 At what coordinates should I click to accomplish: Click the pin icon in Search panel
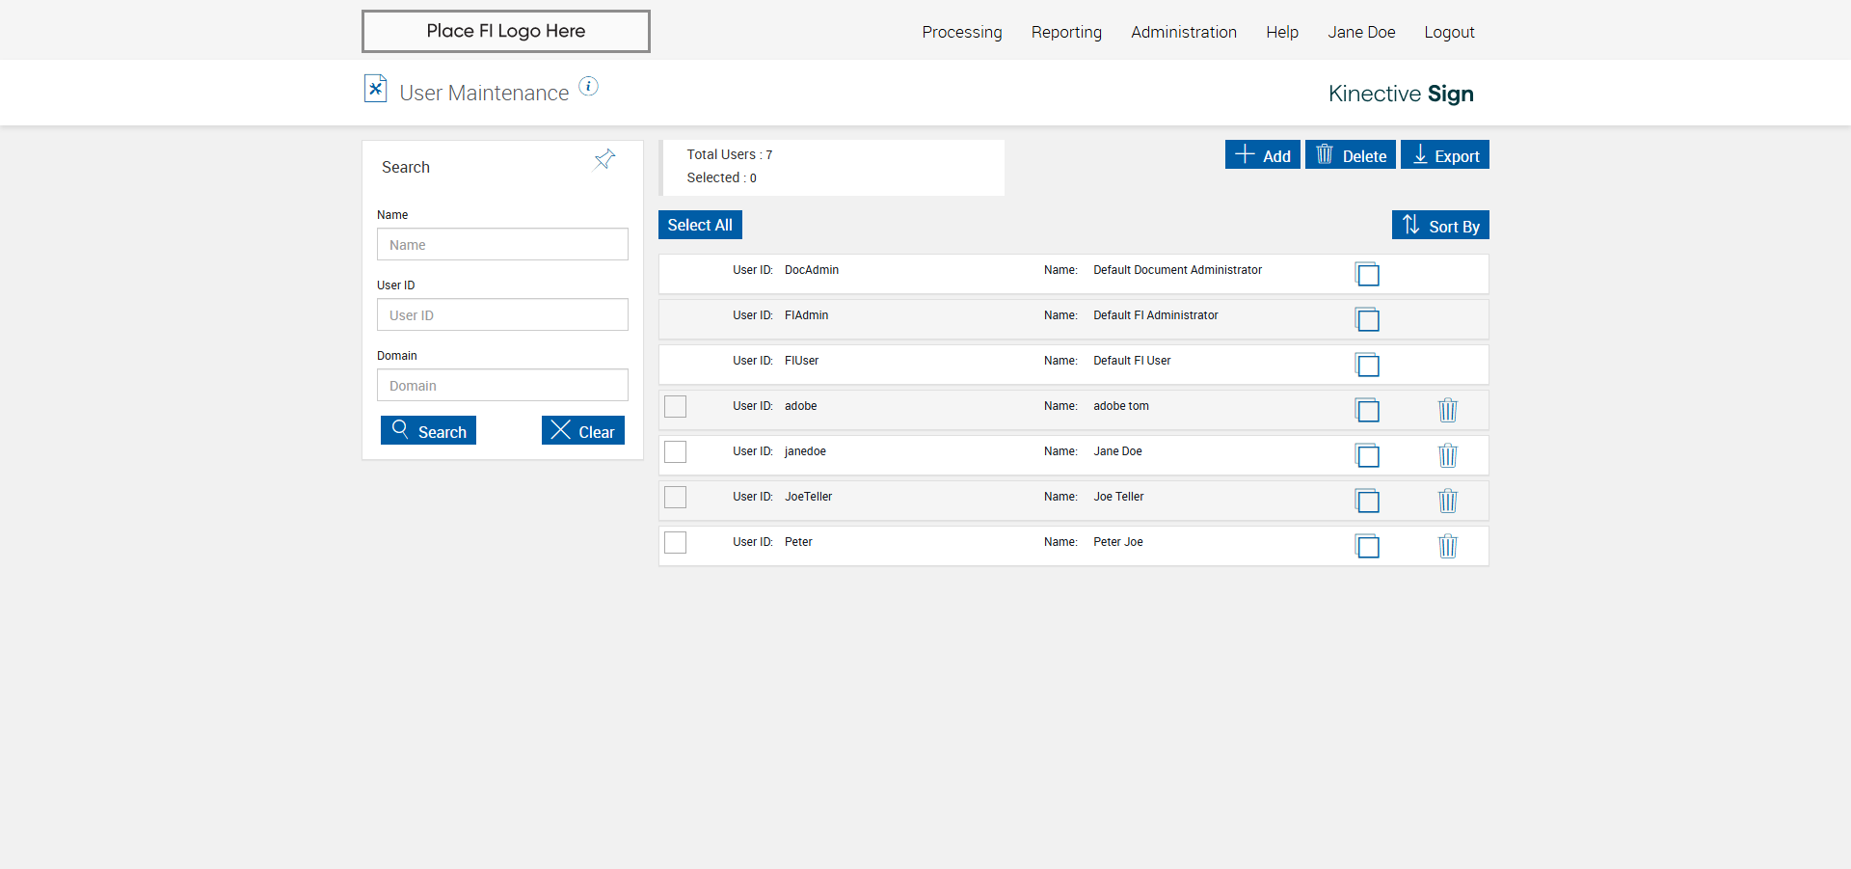click(x=604, y=159)
